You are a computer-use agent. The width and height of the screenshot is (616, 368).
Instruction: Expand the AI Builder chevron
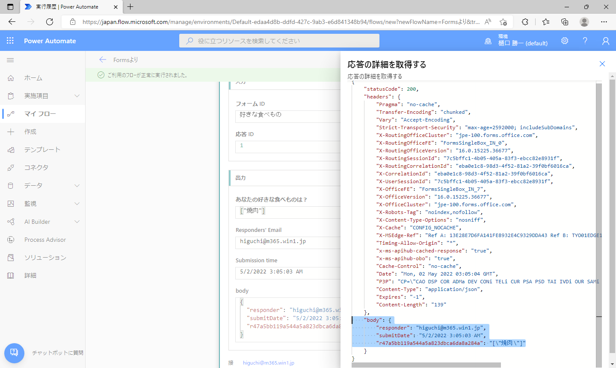click(77, 222)
